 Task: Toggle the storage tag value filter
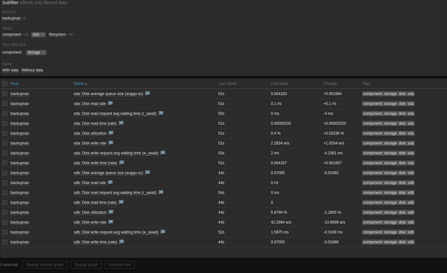[34, 52]
